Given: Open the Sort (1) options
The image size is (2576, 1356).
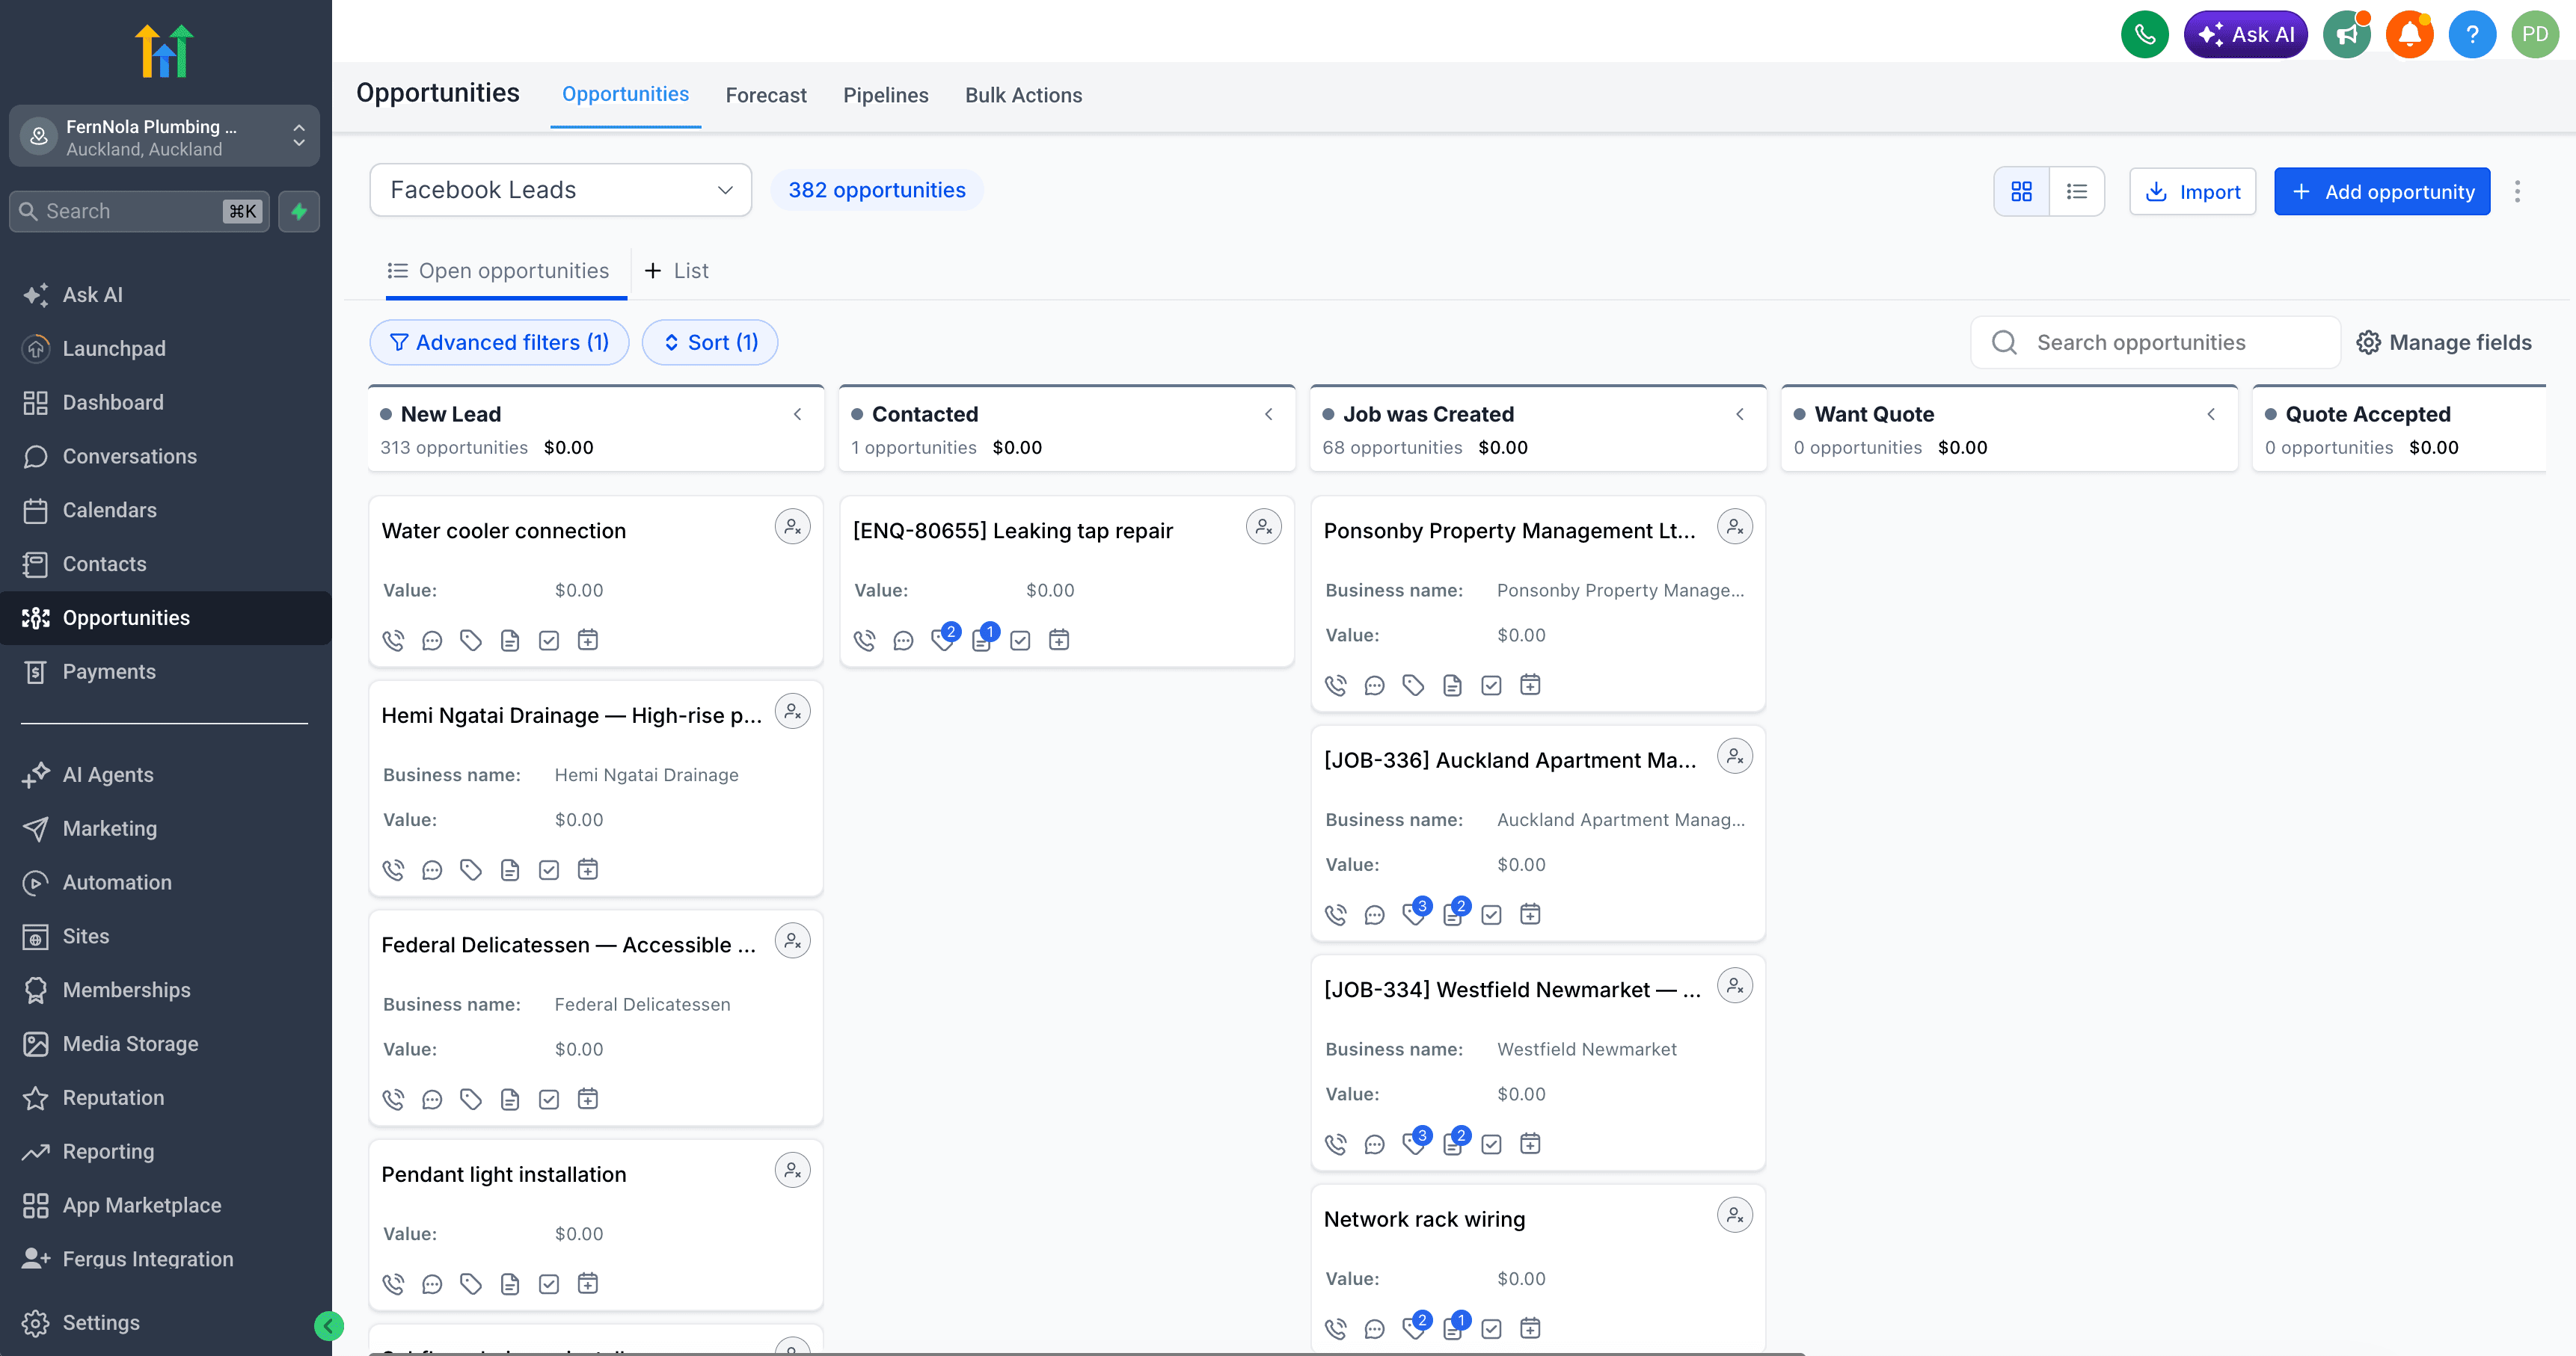Looking at the screenshot, I should click(710, 343).
